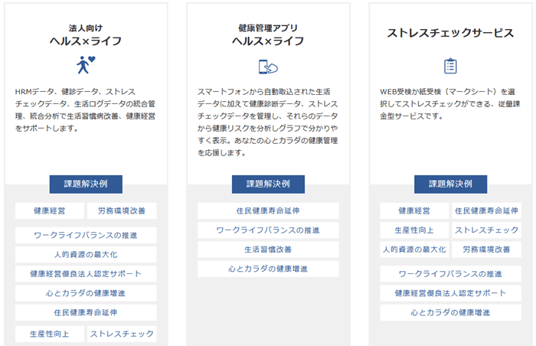Choose 人的資源の最大化 tag in 法人向け card
Image resolution: width=536 pixels, height=346 pixels.
86,254
